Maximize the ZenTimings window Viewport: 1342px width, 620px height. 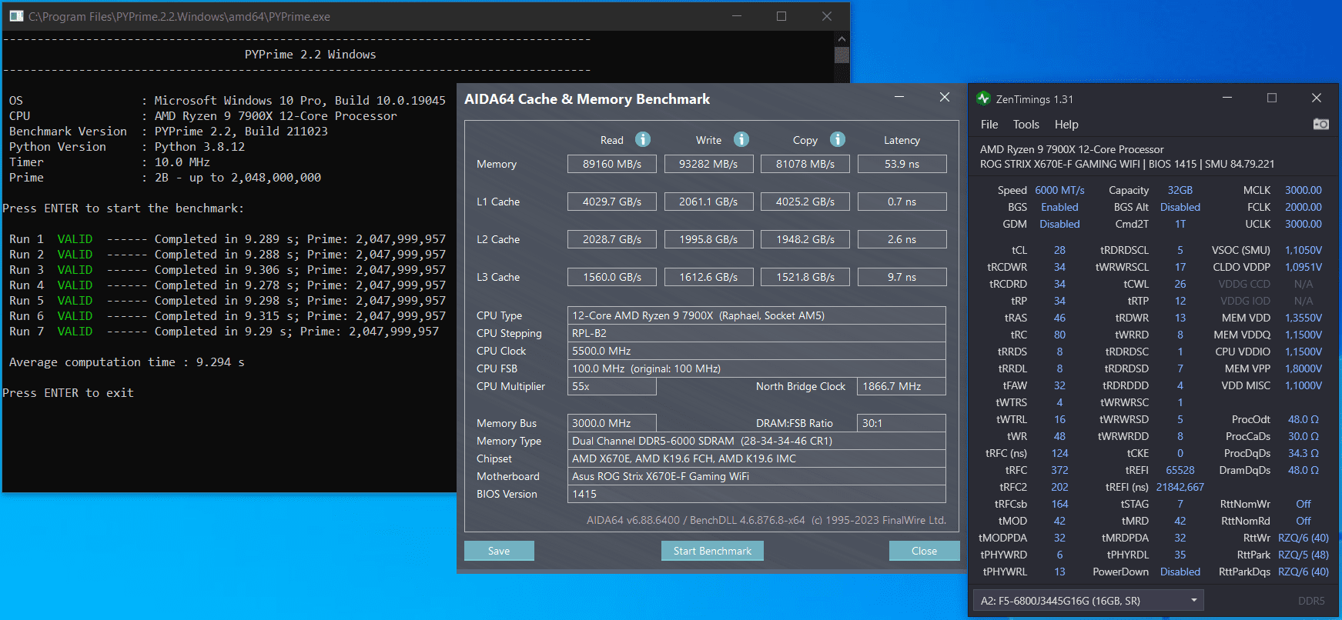pos(1272,98)
